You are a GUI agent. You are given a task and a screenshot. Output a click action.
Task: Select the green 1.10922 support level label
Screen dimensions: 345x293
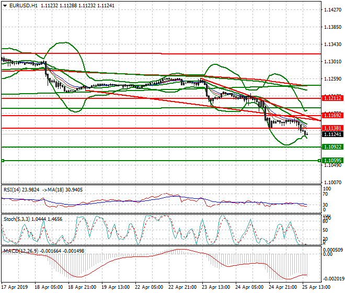(x=332, y=146)
